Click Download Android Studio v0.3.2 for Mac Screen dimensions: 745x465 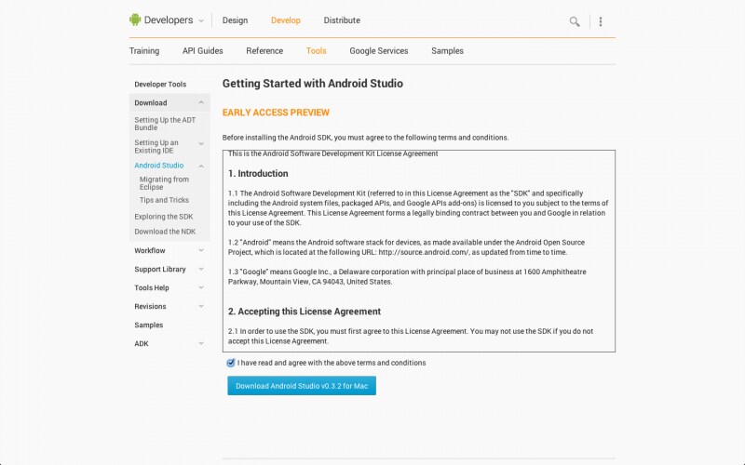click(x=302, y=386)
